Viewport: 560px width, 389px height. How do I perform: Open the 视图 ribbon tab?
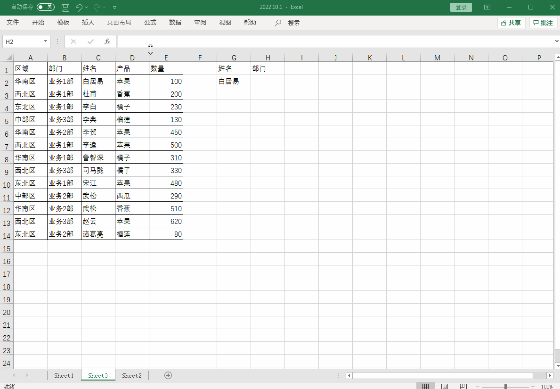click(x=225, y=23)
